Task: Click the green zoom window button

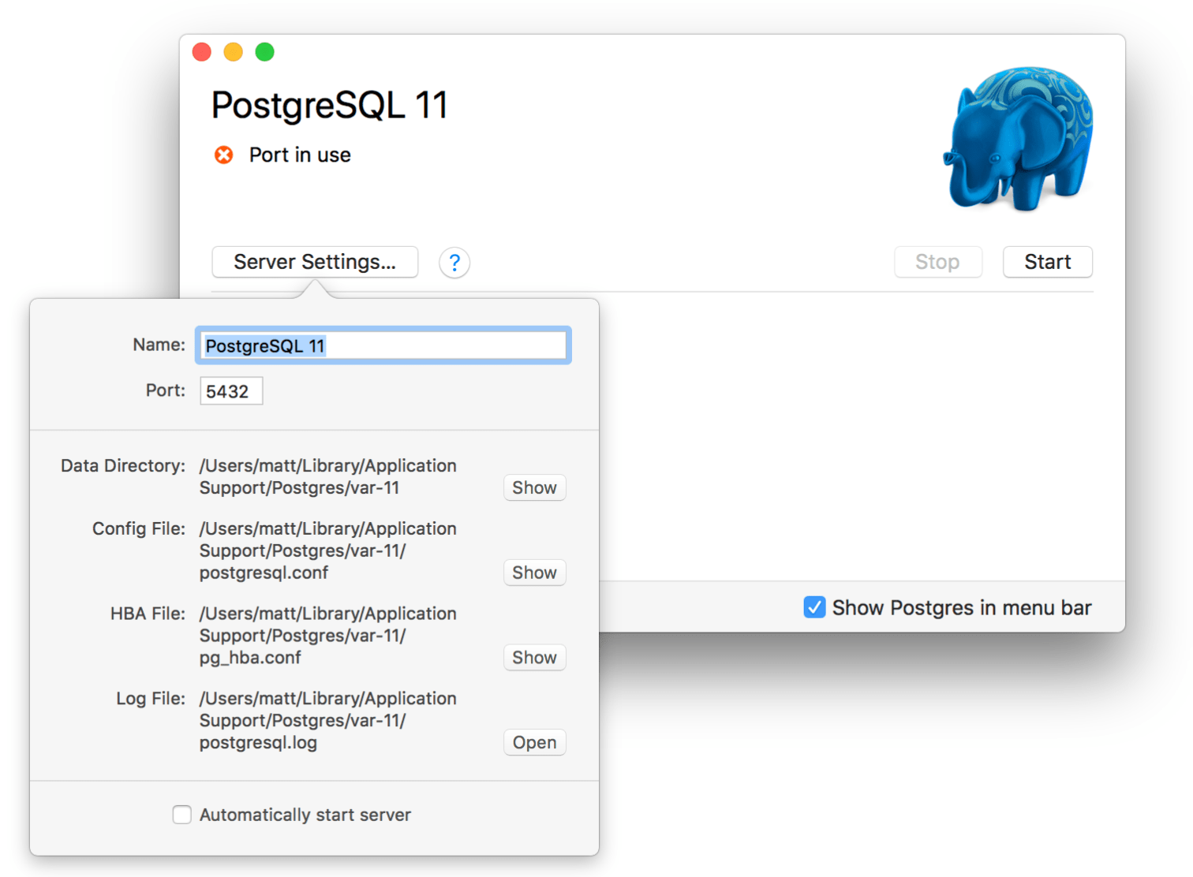Action: tap(264, 51)
